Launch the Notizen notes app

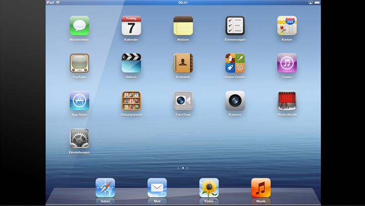[x=183, y=26]
